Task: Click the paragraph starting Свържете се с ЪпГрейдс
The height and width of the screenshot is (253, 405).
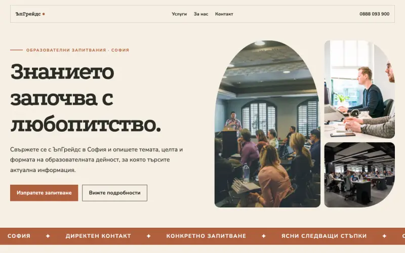Action: tap(97, 159)
